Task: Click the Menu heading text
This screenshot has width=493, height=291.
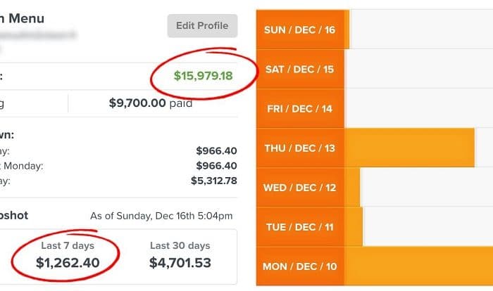Action: point(27,18)
